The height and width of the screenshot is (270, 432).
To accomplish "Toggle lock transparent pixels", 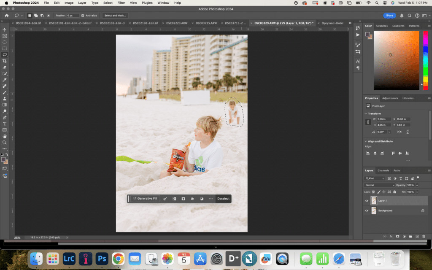I will [x=373, y=192].
